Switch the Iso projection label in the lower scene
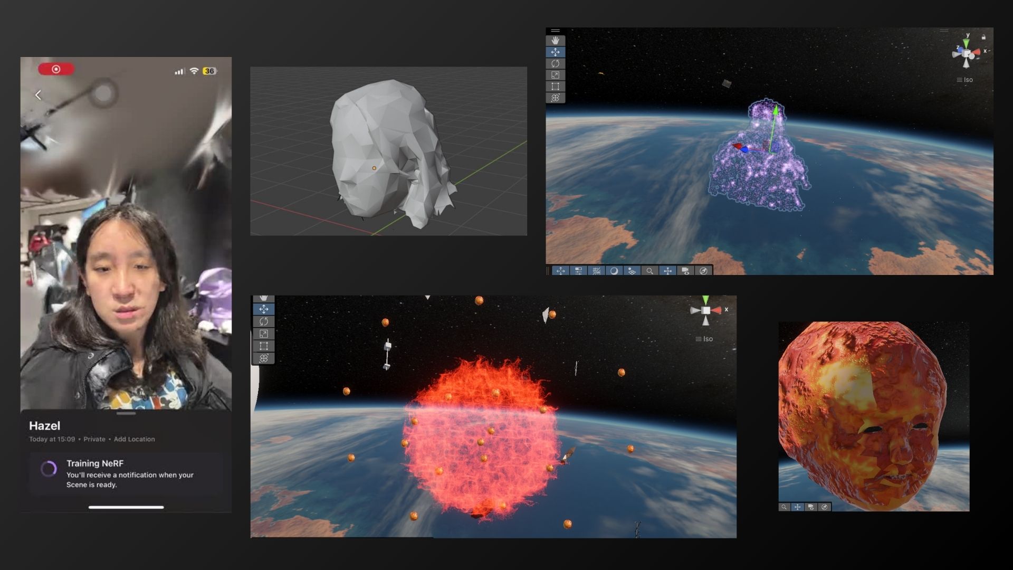1013x570 pixels. [x=704, y=339]
